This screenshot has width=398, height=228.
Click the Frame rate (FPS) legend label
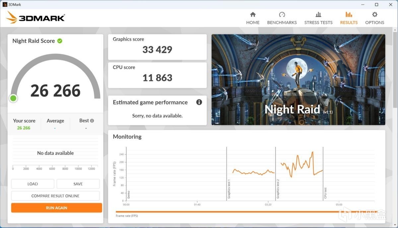click(x=127, y=216)
